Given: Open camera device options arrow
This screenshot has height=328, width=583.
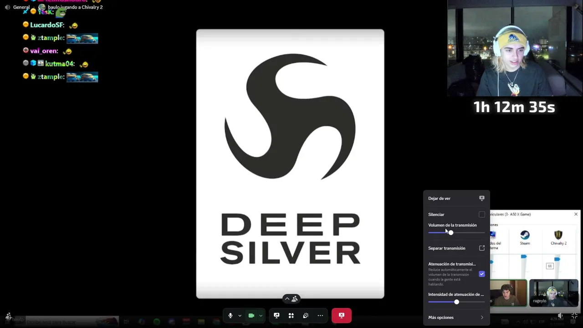Looking at the screenshot, I should pyautogui.click(x=261, y=316).
